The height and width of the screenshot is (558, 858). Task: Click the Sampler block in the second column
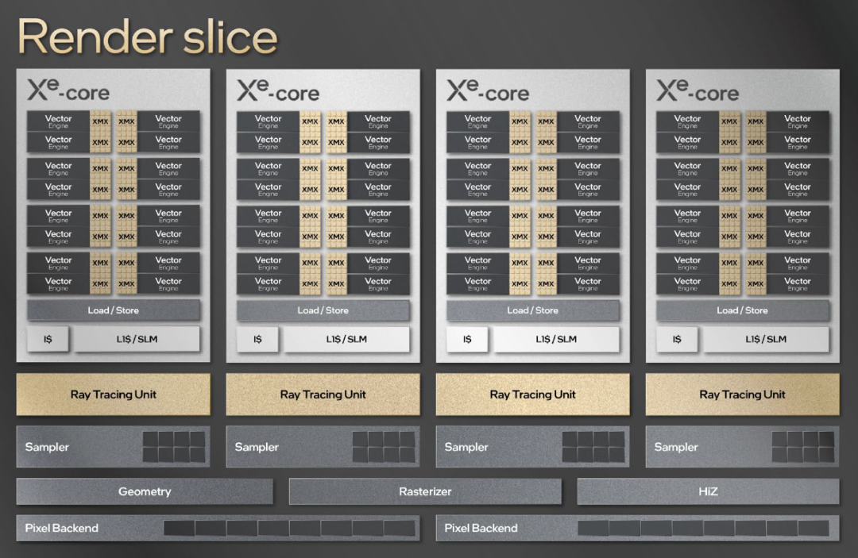click(323, 447)
